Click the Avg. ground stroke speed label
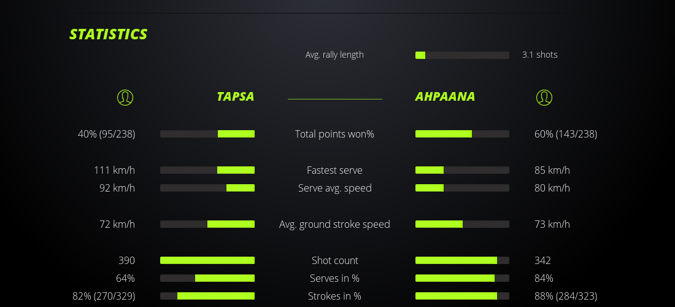The width and height of the screenshot is (675, 307). (x=334, y=224)
